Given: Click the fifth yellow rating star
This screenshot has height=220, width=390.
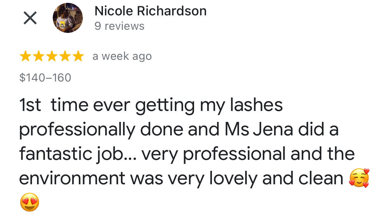Looking at the screenshot, I should [78, 57].
